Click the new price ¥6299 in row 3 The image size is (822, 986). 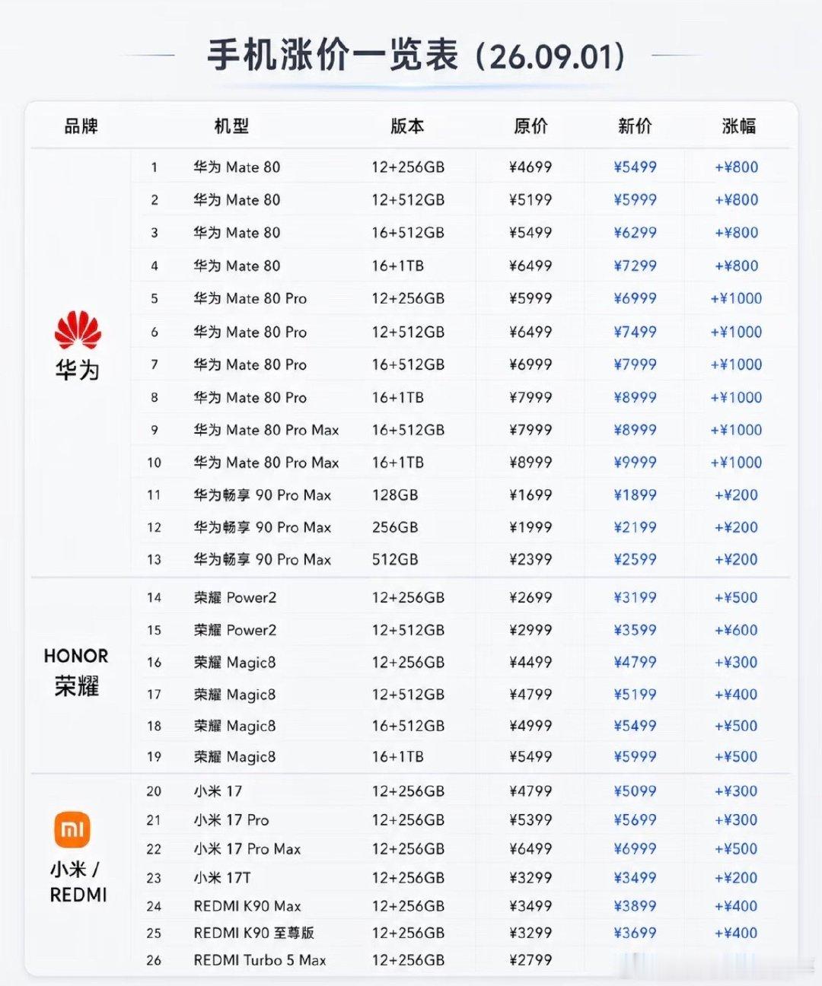[635, 233]
